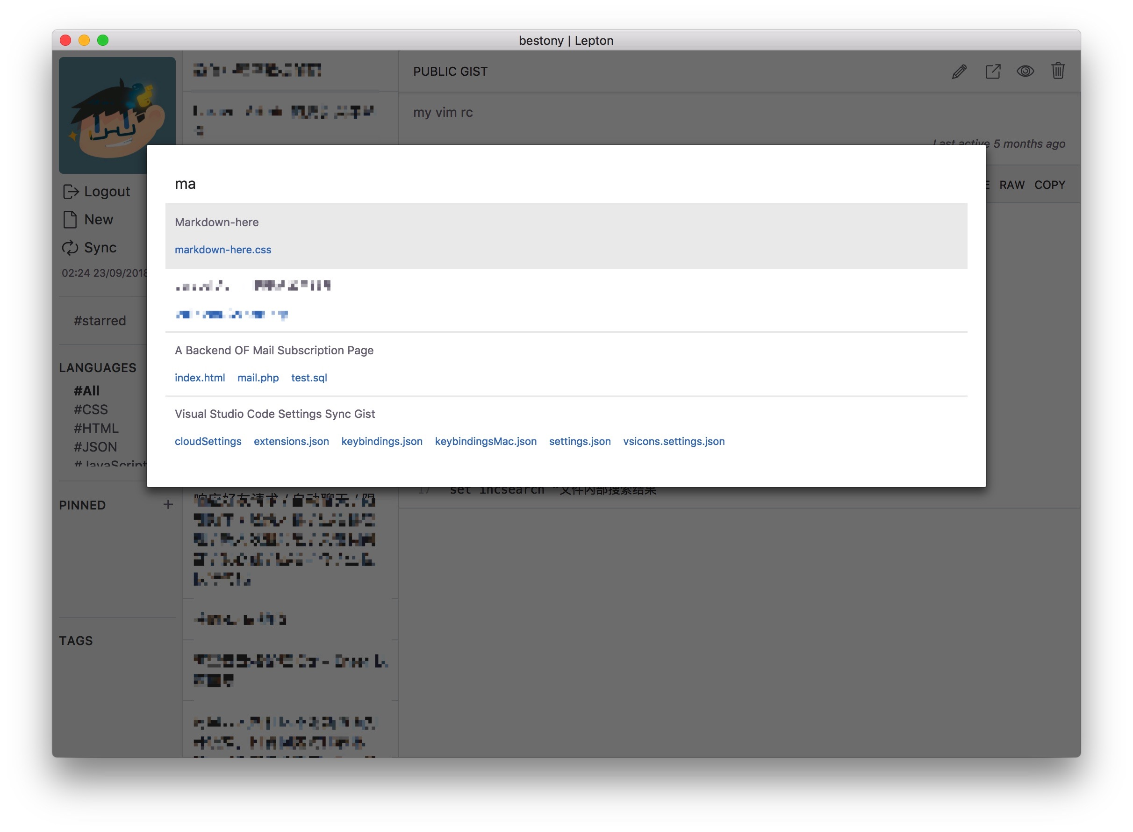Viewport: 1133px width, 832px height.
Task: Click the pencil edit gist icon
Action: click(959, 72)
